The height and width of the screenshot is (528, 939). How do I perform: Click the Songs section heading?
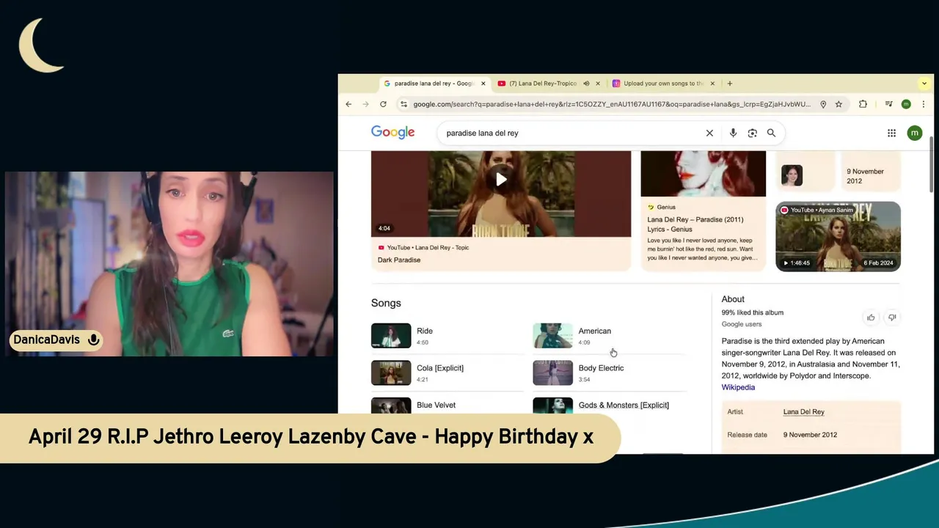[386, 303]
